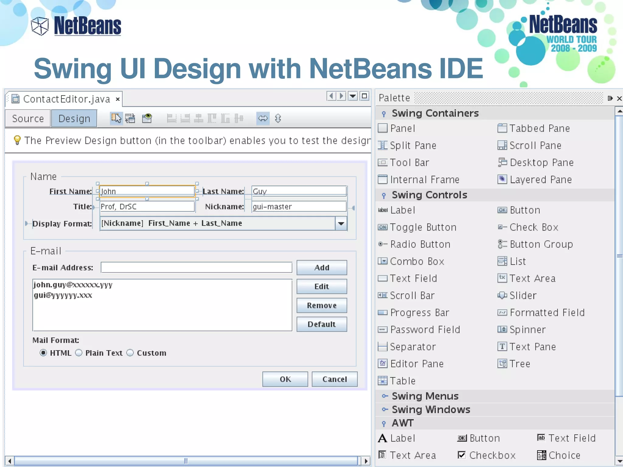
Task: Open the Display Format combo box dropdown
Action: point(341,223)
